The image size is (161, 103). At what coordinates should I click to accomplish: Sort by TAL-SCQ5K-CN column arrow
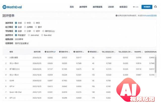[x=132, y=52]
